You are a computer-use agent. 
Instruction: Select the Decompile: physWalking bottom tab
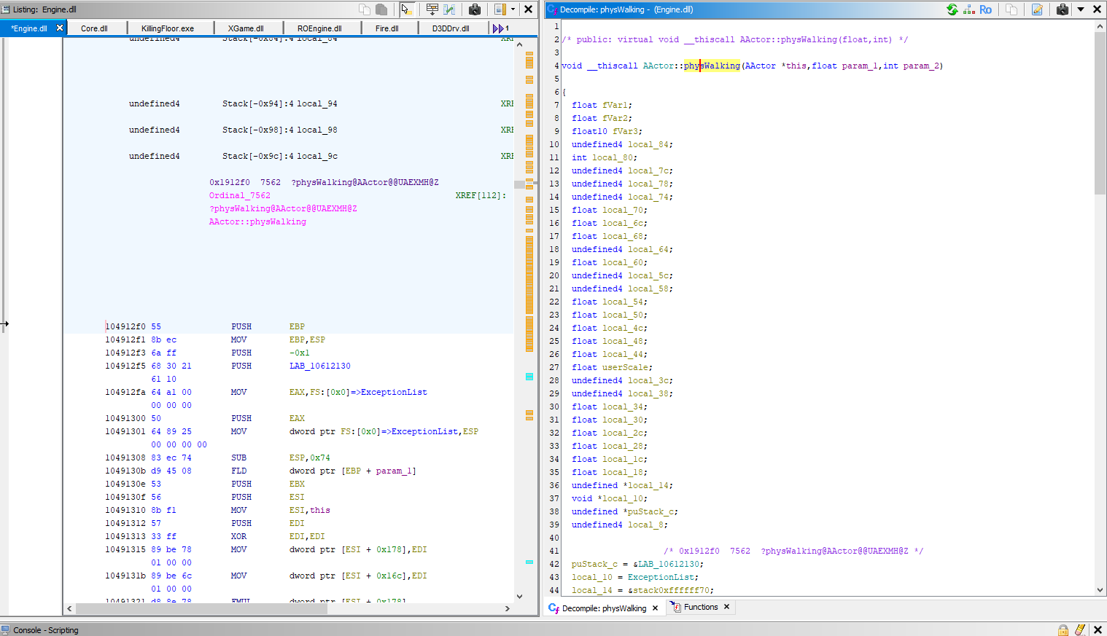click(x=604, y=608)
